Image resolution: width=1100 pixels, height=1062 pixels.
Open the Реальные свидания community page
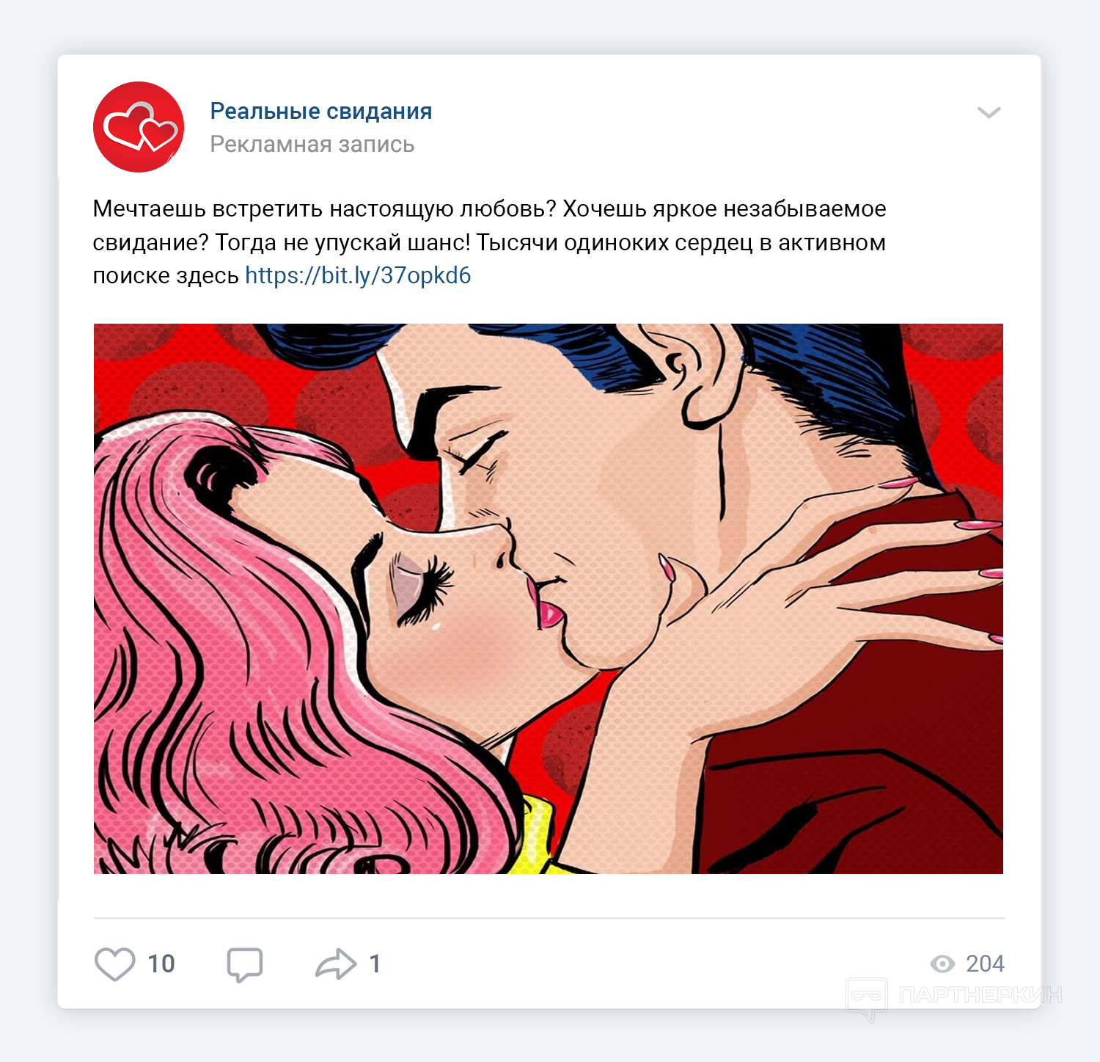tap(321, 111)
